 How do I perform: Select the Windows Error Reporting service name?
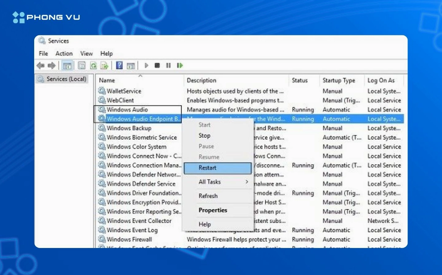click(x=144, y=211)
